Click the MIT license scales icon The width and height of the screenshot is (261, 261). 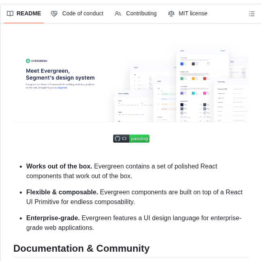click(171, 13)
